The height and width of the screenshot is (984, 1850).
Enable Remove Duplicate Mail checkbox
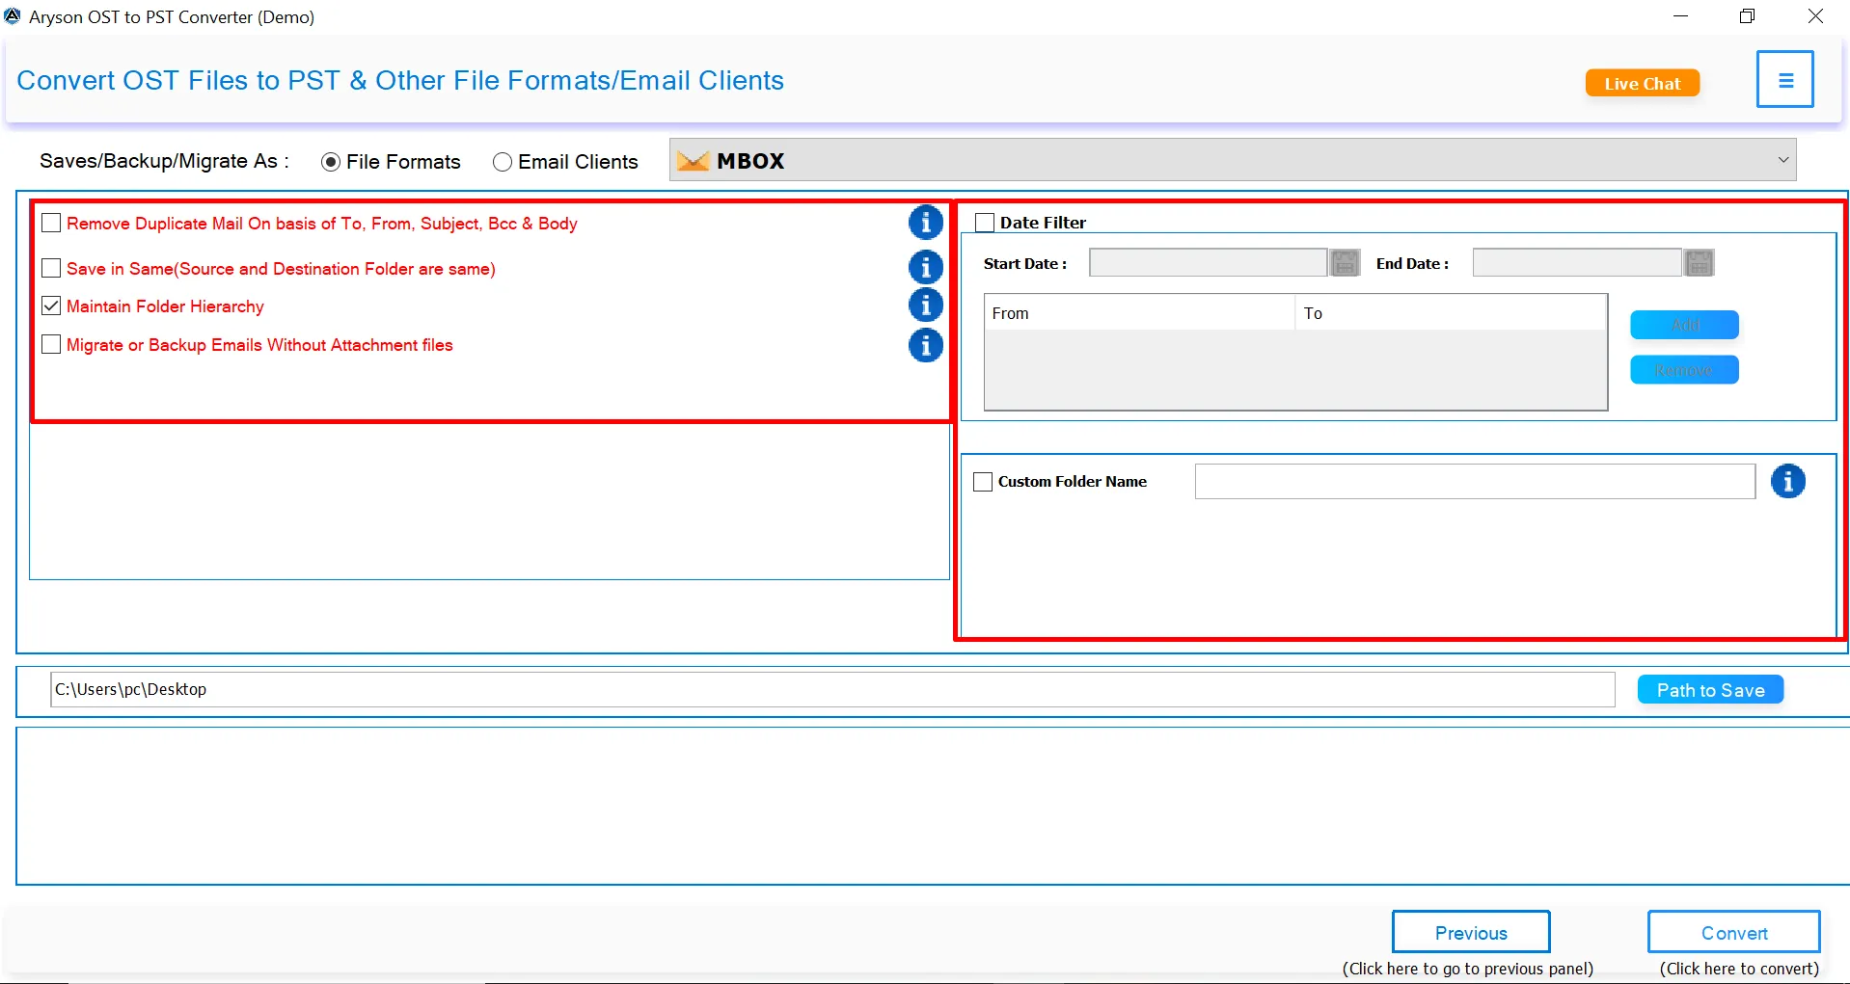[x=51, y=223]
